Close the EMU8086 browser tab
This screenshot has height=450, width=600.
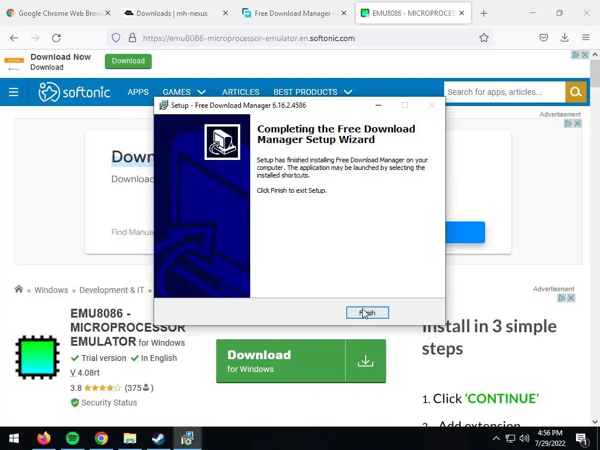[x=462, y=13]
